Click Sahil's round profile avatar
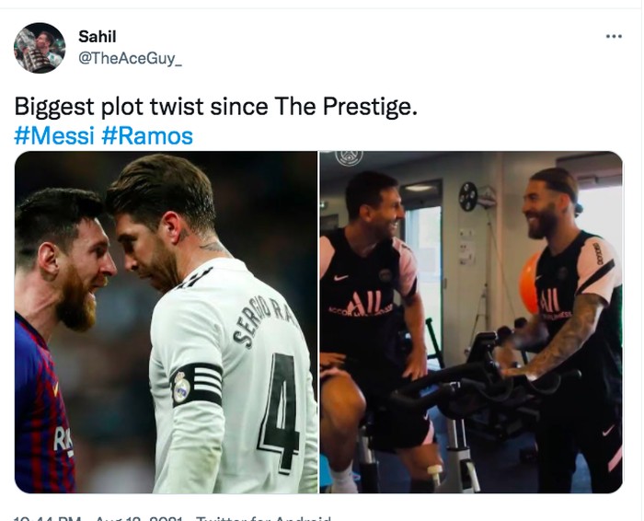This screenshot has height=521, width=644. [x=40, y=48]
